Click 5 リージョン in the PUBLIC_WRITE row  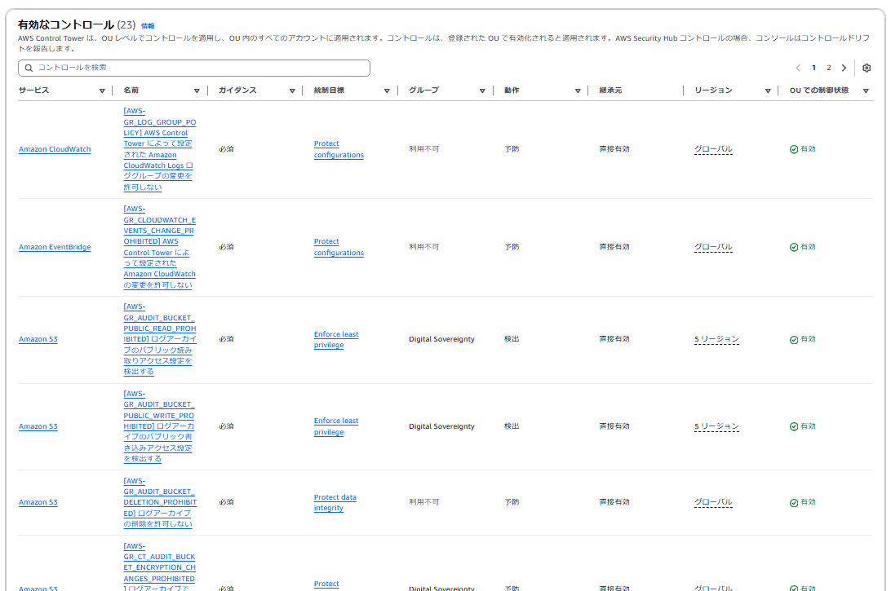(x=716, y=426)
